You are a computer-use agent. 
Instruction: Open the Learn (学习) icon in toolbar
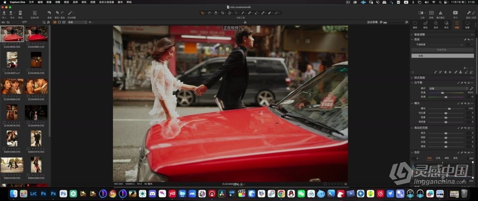[455, 14]
